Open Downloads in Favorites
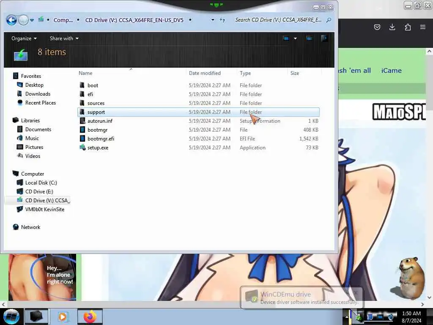The height and width of the screenshot is (325, 433). point(38,94)
